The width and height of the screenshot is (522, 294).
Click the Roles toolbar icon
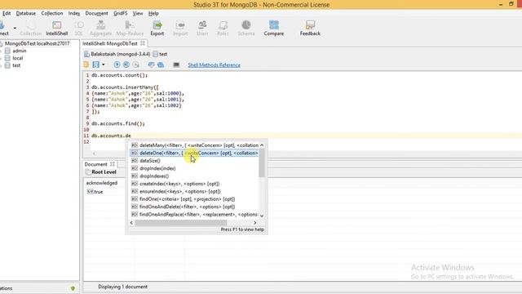223,28
